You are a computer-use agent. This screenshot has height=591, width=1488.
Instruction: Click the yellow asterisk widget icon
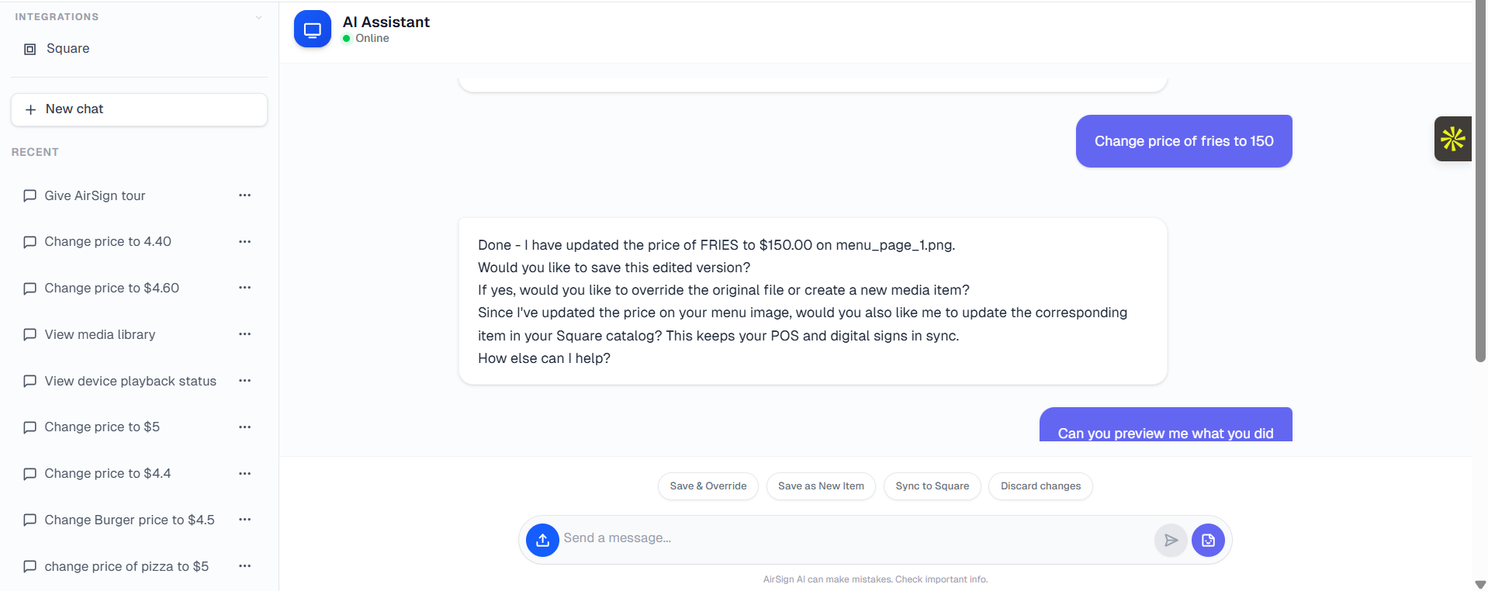[x=1453, y=139]
